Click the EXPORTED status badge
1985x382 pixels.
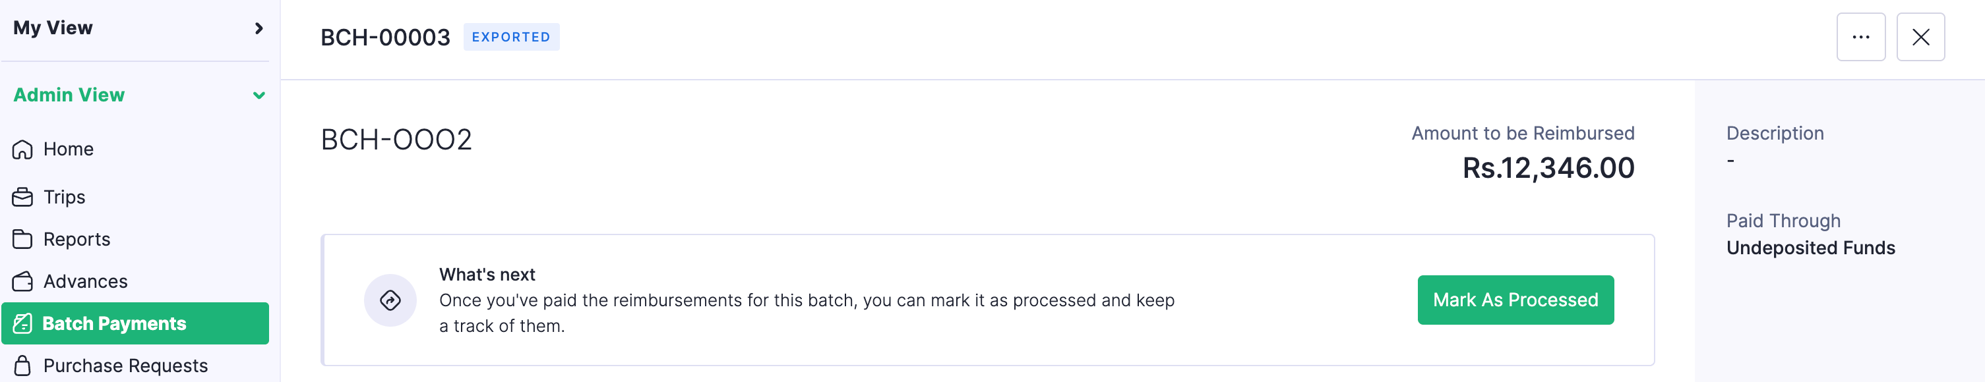coord(511,37)
